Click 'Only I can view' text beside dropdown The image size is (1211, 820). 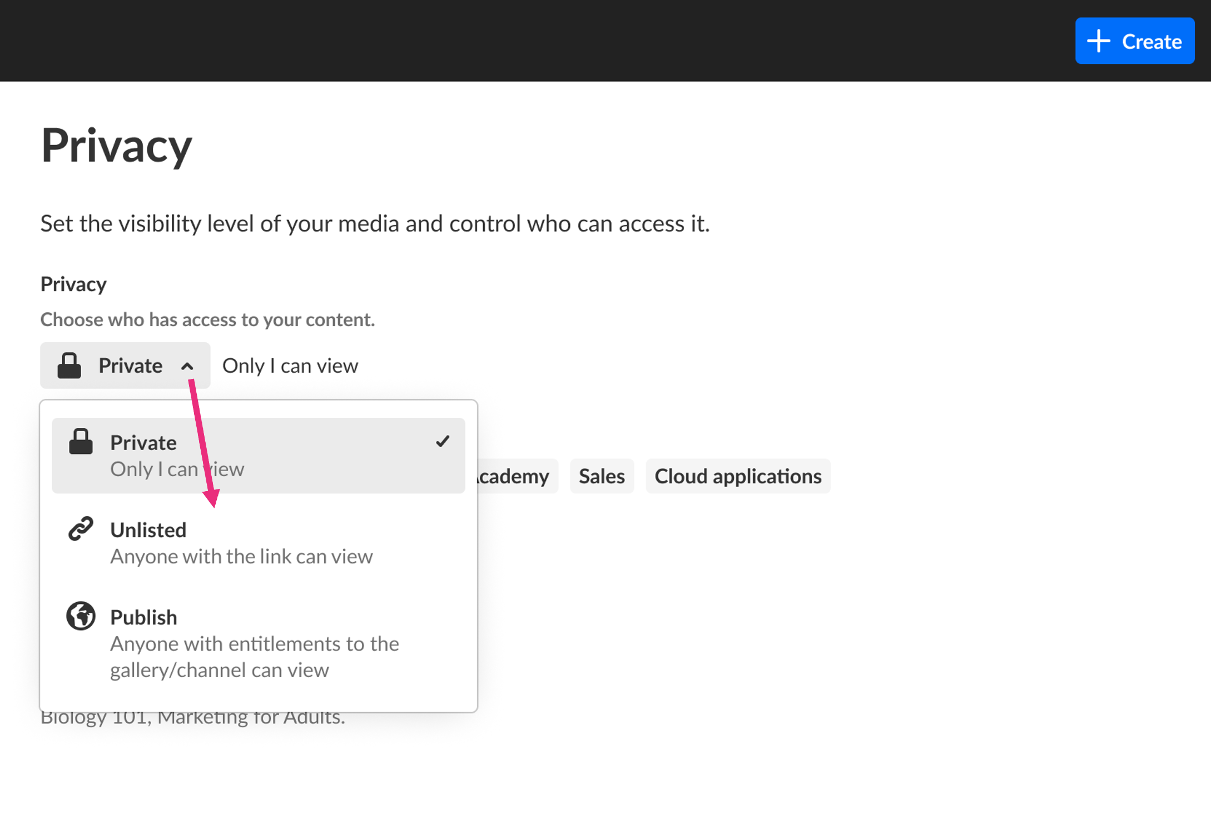(290, 366)
